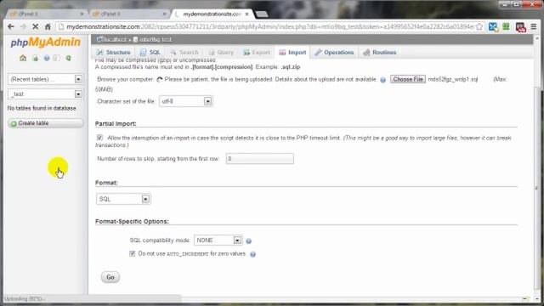The width and height of the screenshot is (544, 306).
Task: Click the 'Format-Specific Options:' heading
Action: click(x=132, y=221)
